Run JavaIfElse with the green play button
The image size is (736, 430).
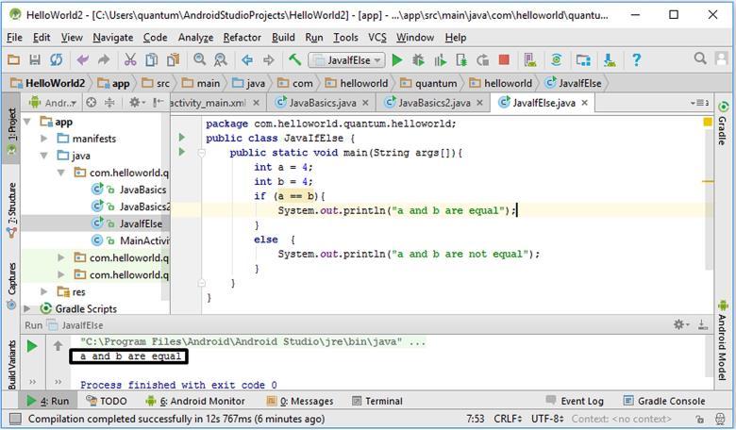(397, 60)
